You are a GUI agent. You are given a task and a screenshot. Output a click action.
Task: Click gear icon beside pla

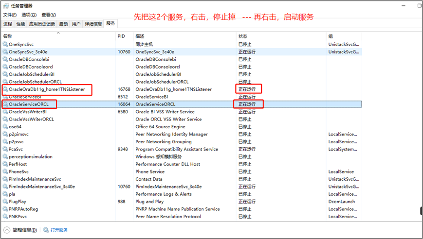pos(5,194)
